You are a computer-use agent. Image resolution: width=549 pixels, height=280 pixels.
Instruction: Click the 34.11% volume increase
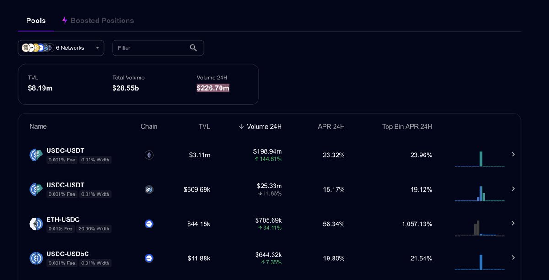[x=270, y=228]
